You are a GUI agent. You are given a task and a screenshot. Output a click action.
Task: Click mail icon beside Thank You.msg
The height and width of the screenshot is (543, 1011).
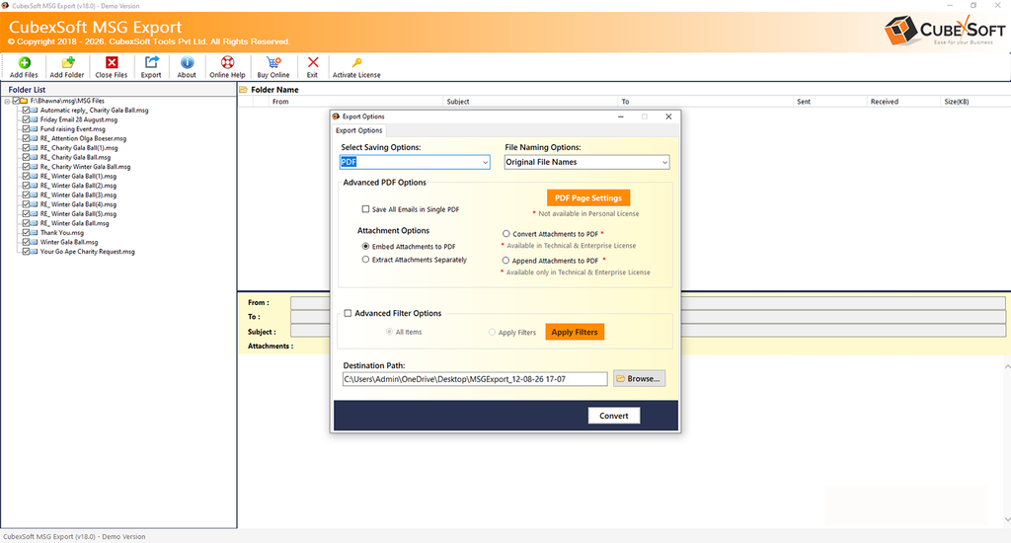(x=35, y=233)
